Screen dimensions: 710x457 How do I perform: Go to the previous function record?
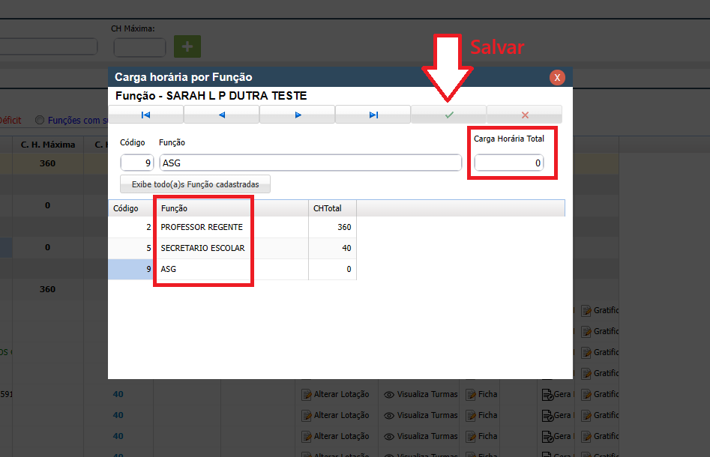click(221, 115)
